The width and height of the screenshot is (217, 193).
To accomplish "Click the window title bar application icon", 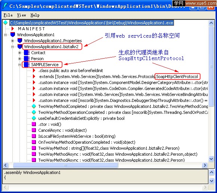I will pos(5,6).
